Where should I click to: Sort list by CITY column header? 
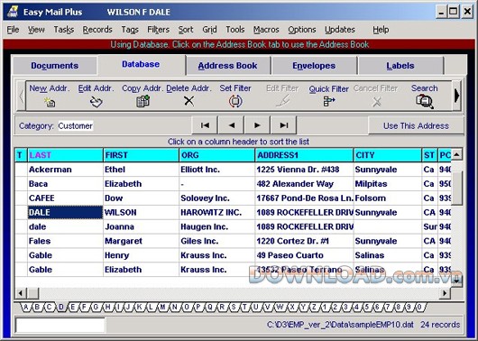tap(388, 155)
